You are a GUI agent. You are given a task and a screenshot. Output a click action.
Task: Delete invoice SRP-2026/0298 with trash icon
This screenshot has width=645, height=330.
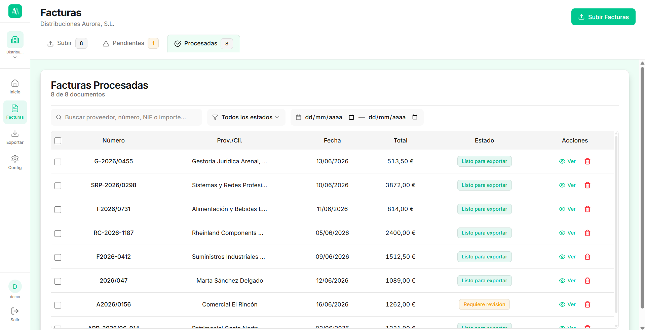pyautogui.click(x=587, y=185)
